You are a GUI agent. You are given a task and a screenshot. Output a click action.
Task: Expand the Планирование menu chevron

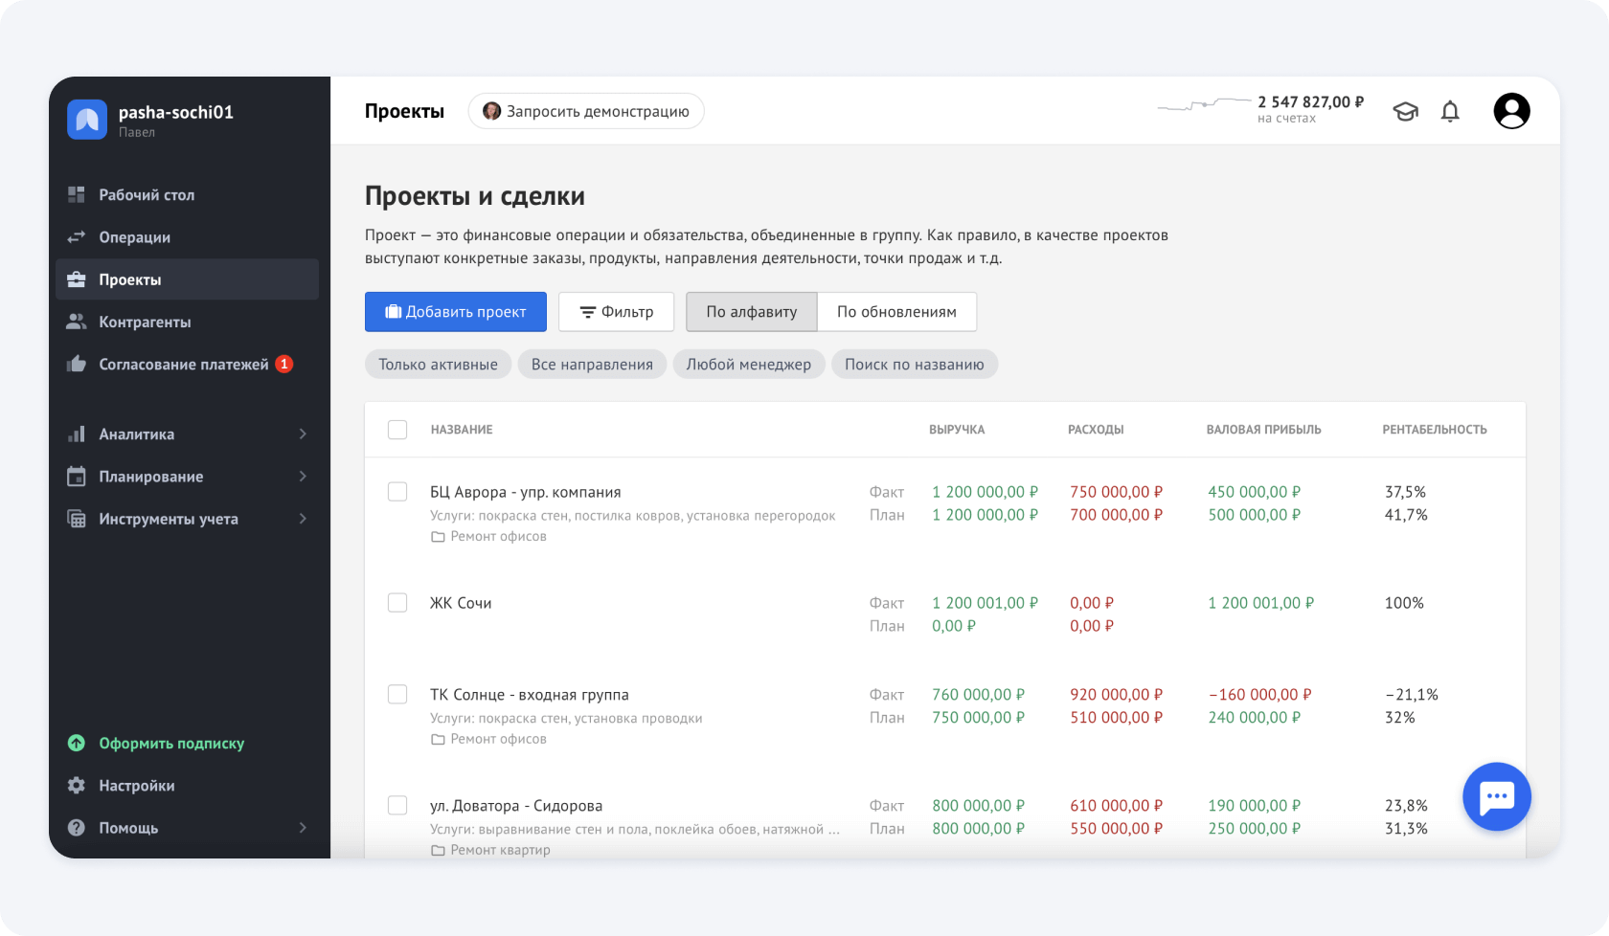tap(303, 477)
